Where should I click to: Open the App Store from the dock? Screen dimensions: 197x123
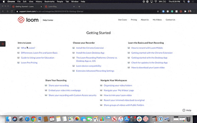[x=127, y=119]
